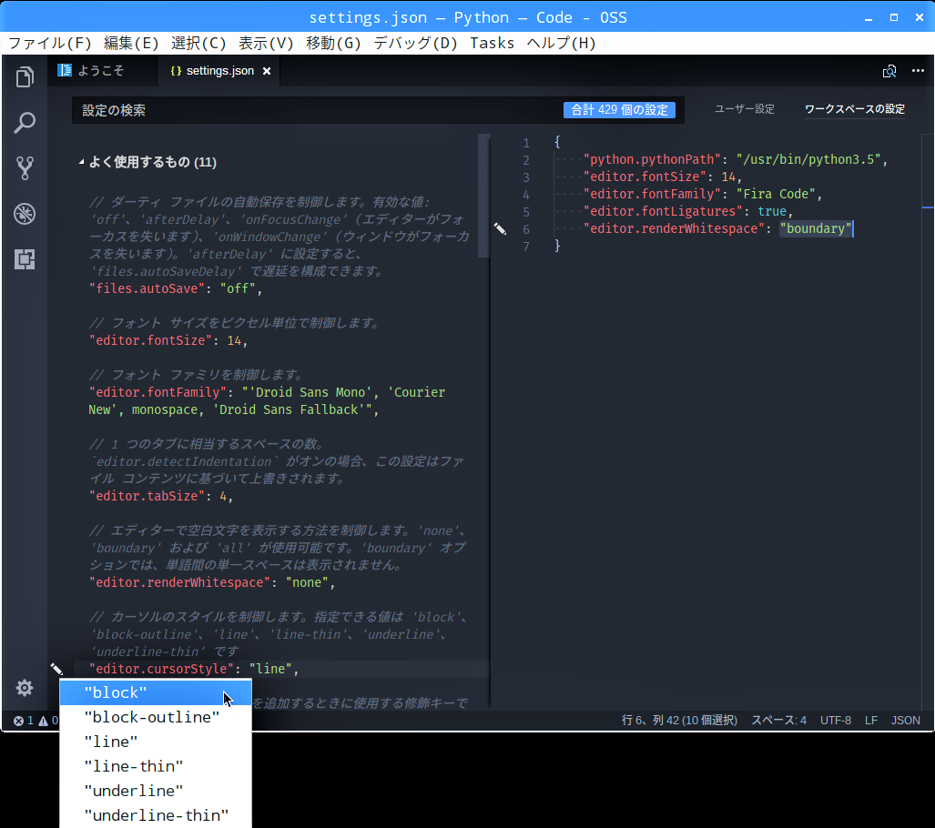935x828 pixels.
Task: Choose "block-outline" from the cursor style list
Action: point(156,717)
